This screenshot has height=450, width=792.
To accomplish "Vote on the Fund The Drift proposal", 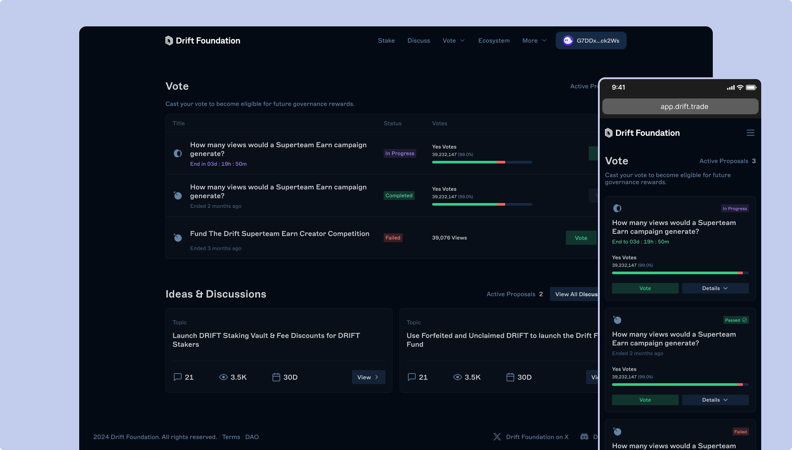I will (x=581, y=238).
